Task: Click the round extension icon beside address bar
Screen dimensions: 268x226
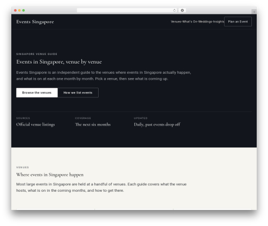Action: 182,10
